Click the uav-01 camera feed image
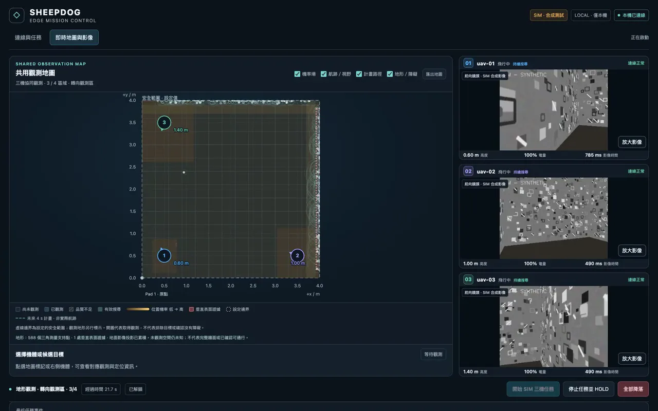658x411 pixels. pos(554,110)
